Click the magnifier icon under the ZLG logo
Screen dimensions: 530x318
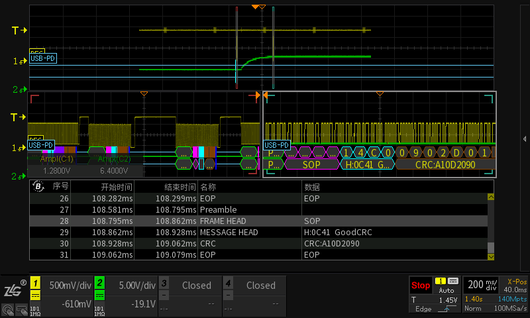click(x=9, y=309)
